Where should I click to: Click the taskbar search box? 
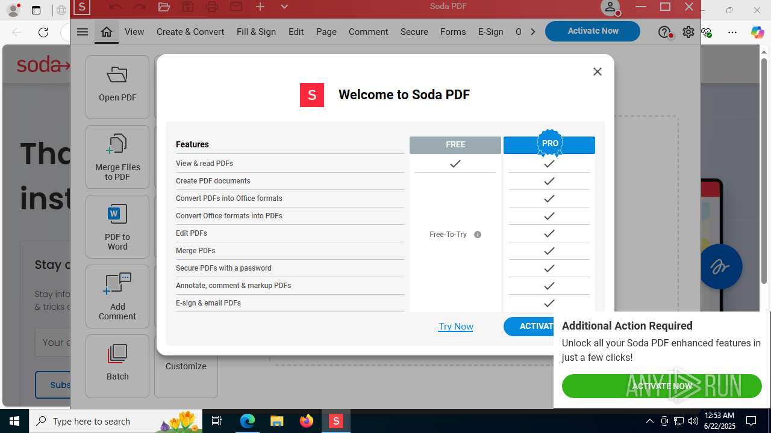[116, 421]
